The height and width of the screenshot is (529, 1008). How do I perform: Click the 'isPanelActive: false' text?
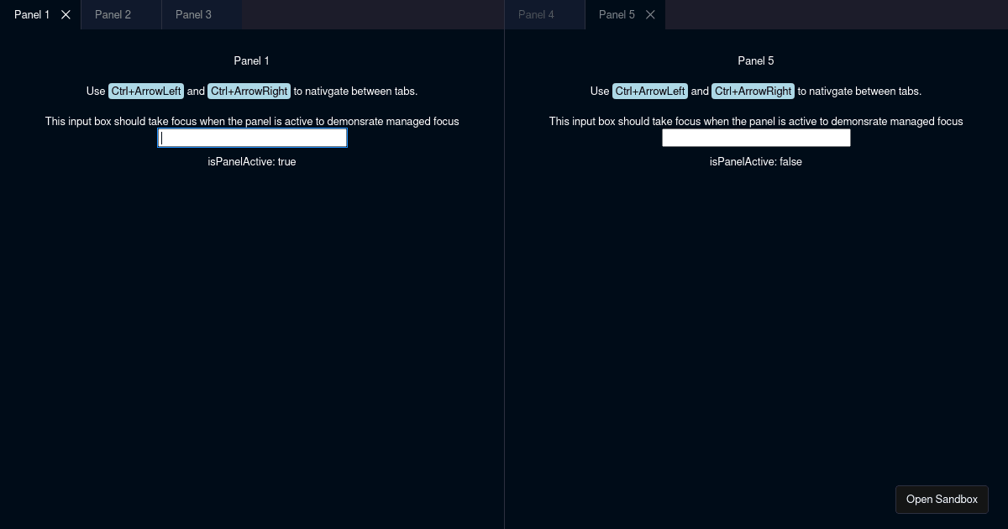756,161
